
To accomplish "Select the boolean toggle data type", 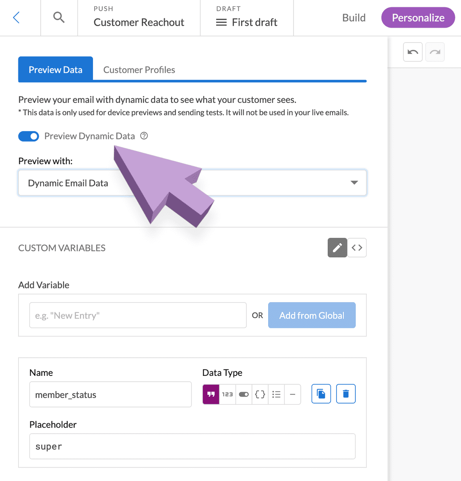I will tap(244, 394).
